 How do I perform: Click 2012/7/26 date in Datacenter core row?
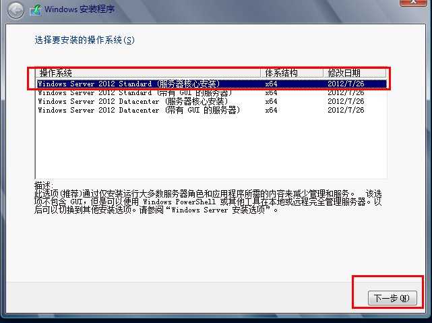(346, 101)
